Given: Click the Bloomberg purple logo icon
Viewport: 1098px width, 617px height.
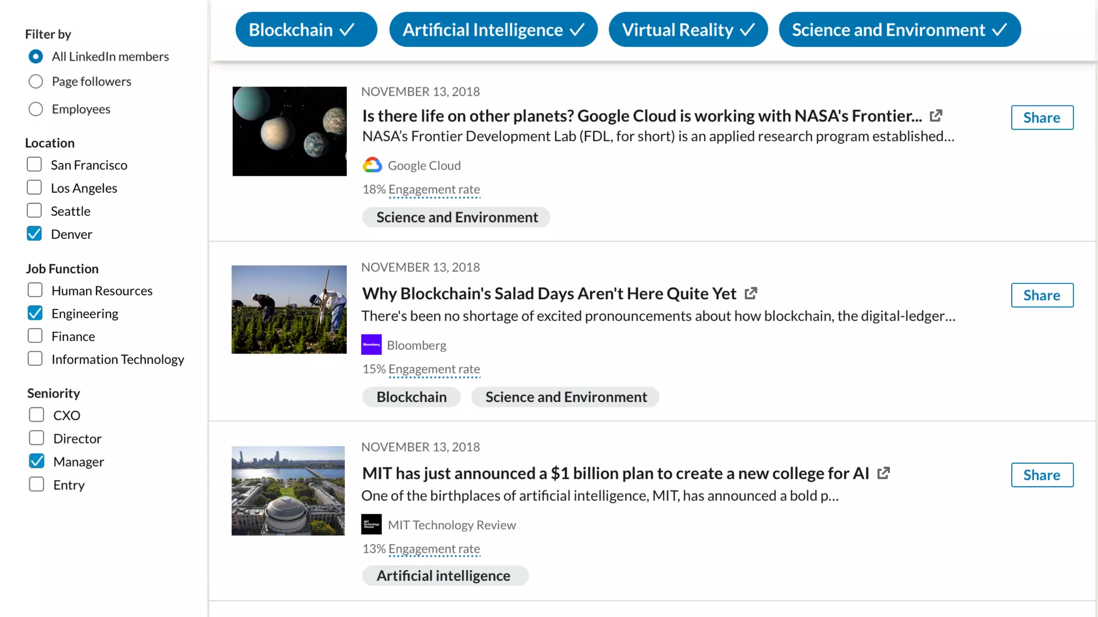Looking at the screenshot, I should pyautogui.click(x=372, y=345).
